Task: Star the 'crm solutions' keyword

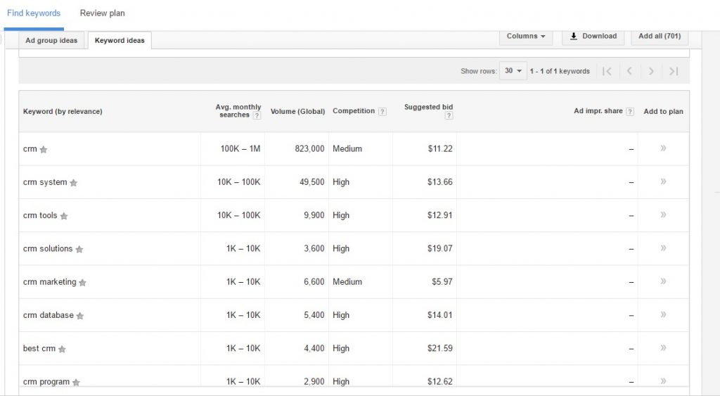Action: point(79,250)
